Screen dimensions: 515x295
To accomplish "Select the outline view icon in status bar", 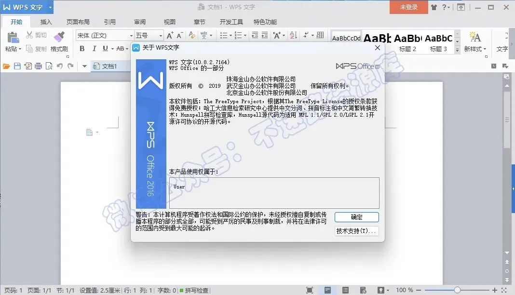I will pyautogui.click(x=345, y=290).
